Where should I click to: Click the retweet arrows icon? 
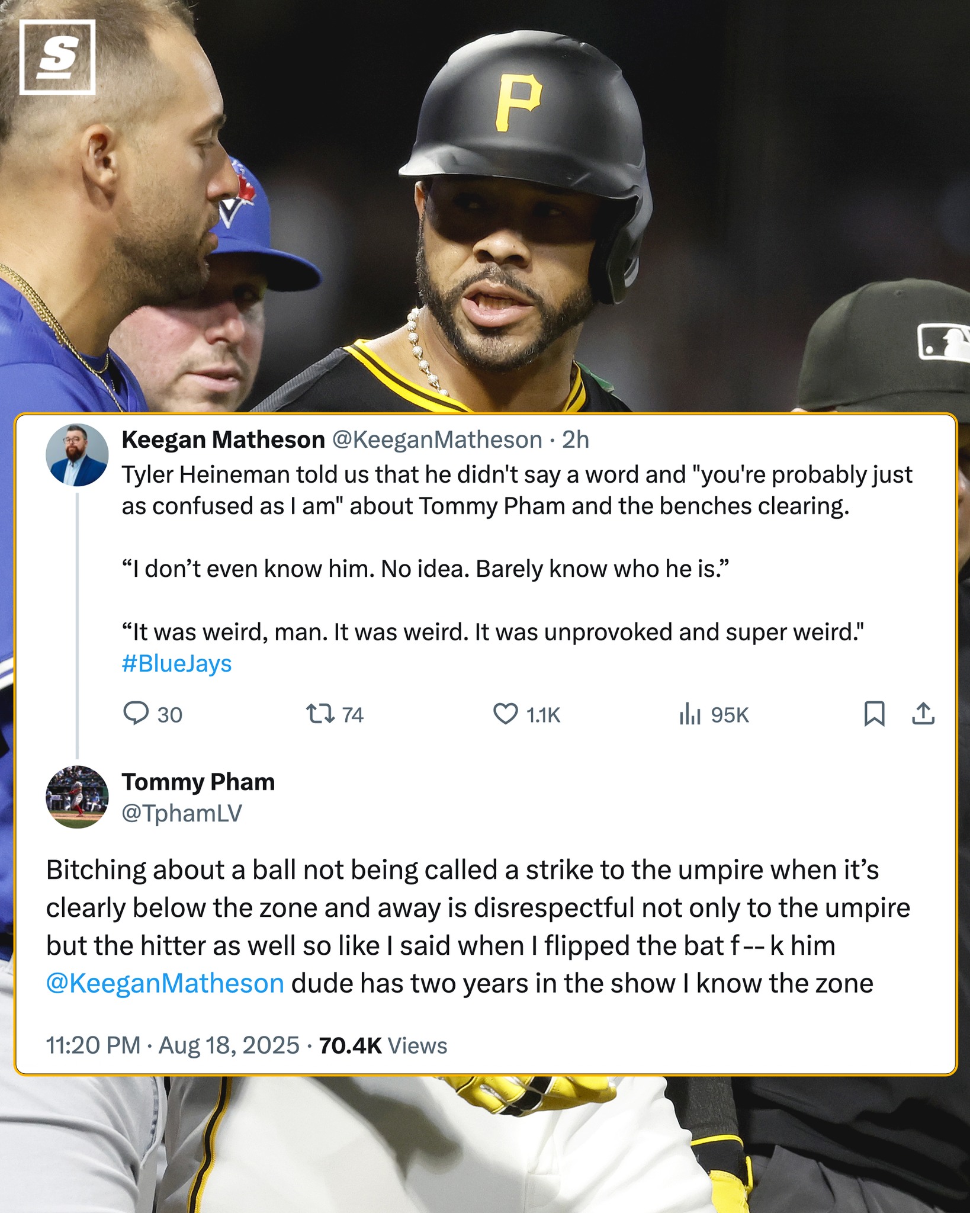320,714
